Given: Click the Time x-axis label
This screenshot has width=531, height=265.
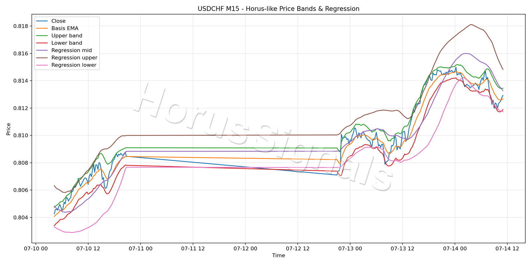Looking at the screenshot, I should pos(278,255).
